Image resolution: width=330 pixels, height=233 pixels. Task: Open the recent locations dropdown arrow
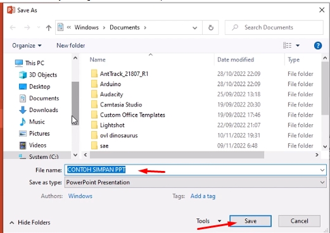pos(39,28)
